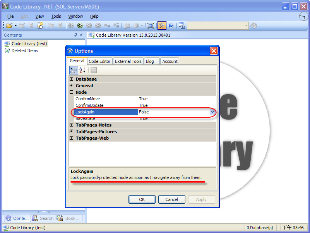Screen dimensions: 310x233
Task: Select the ConfirmMove property name
Action: (106, 99)
